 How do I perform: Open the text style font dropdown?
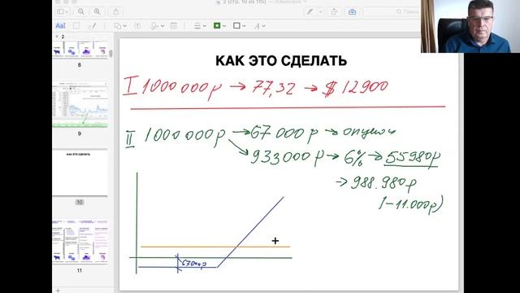[x=259, y=25]
